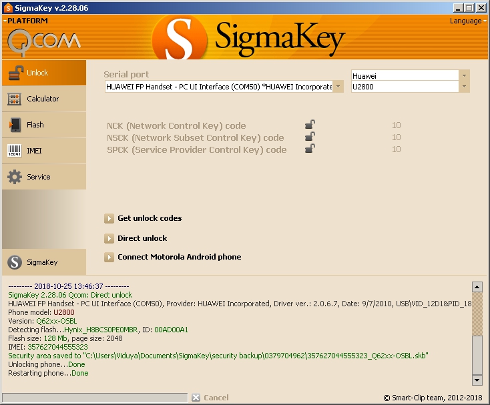Click the arrow icon beside Get unlock codes

pos(109,218)
